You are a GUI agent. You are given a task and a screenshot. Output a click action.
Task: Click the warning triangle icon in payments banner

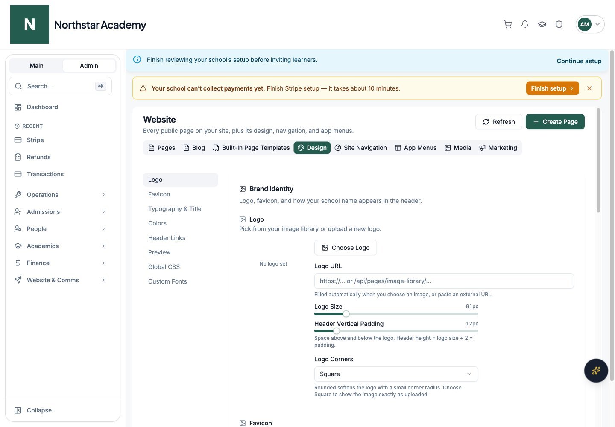pyautogui.click(x=143, y=88)
